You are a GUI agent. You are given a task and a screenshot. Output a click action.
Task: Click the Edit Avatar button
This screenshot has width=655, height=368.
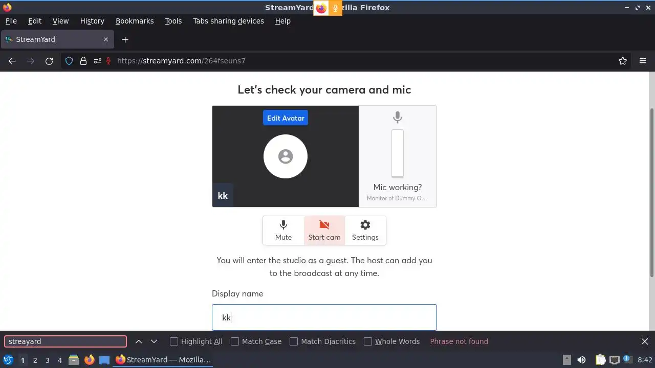(286, 118)
